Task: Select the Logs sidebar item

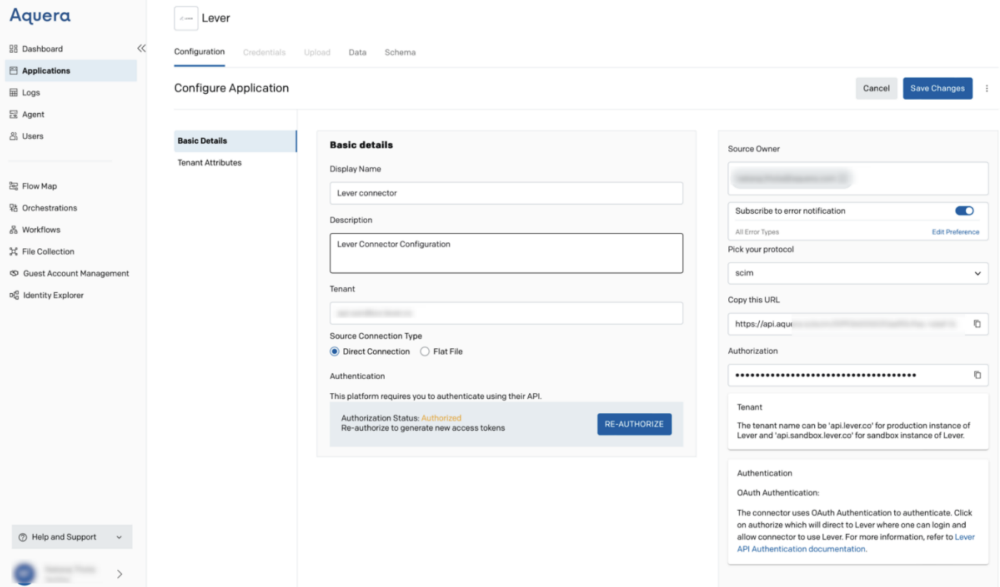Action: (31, 92)
